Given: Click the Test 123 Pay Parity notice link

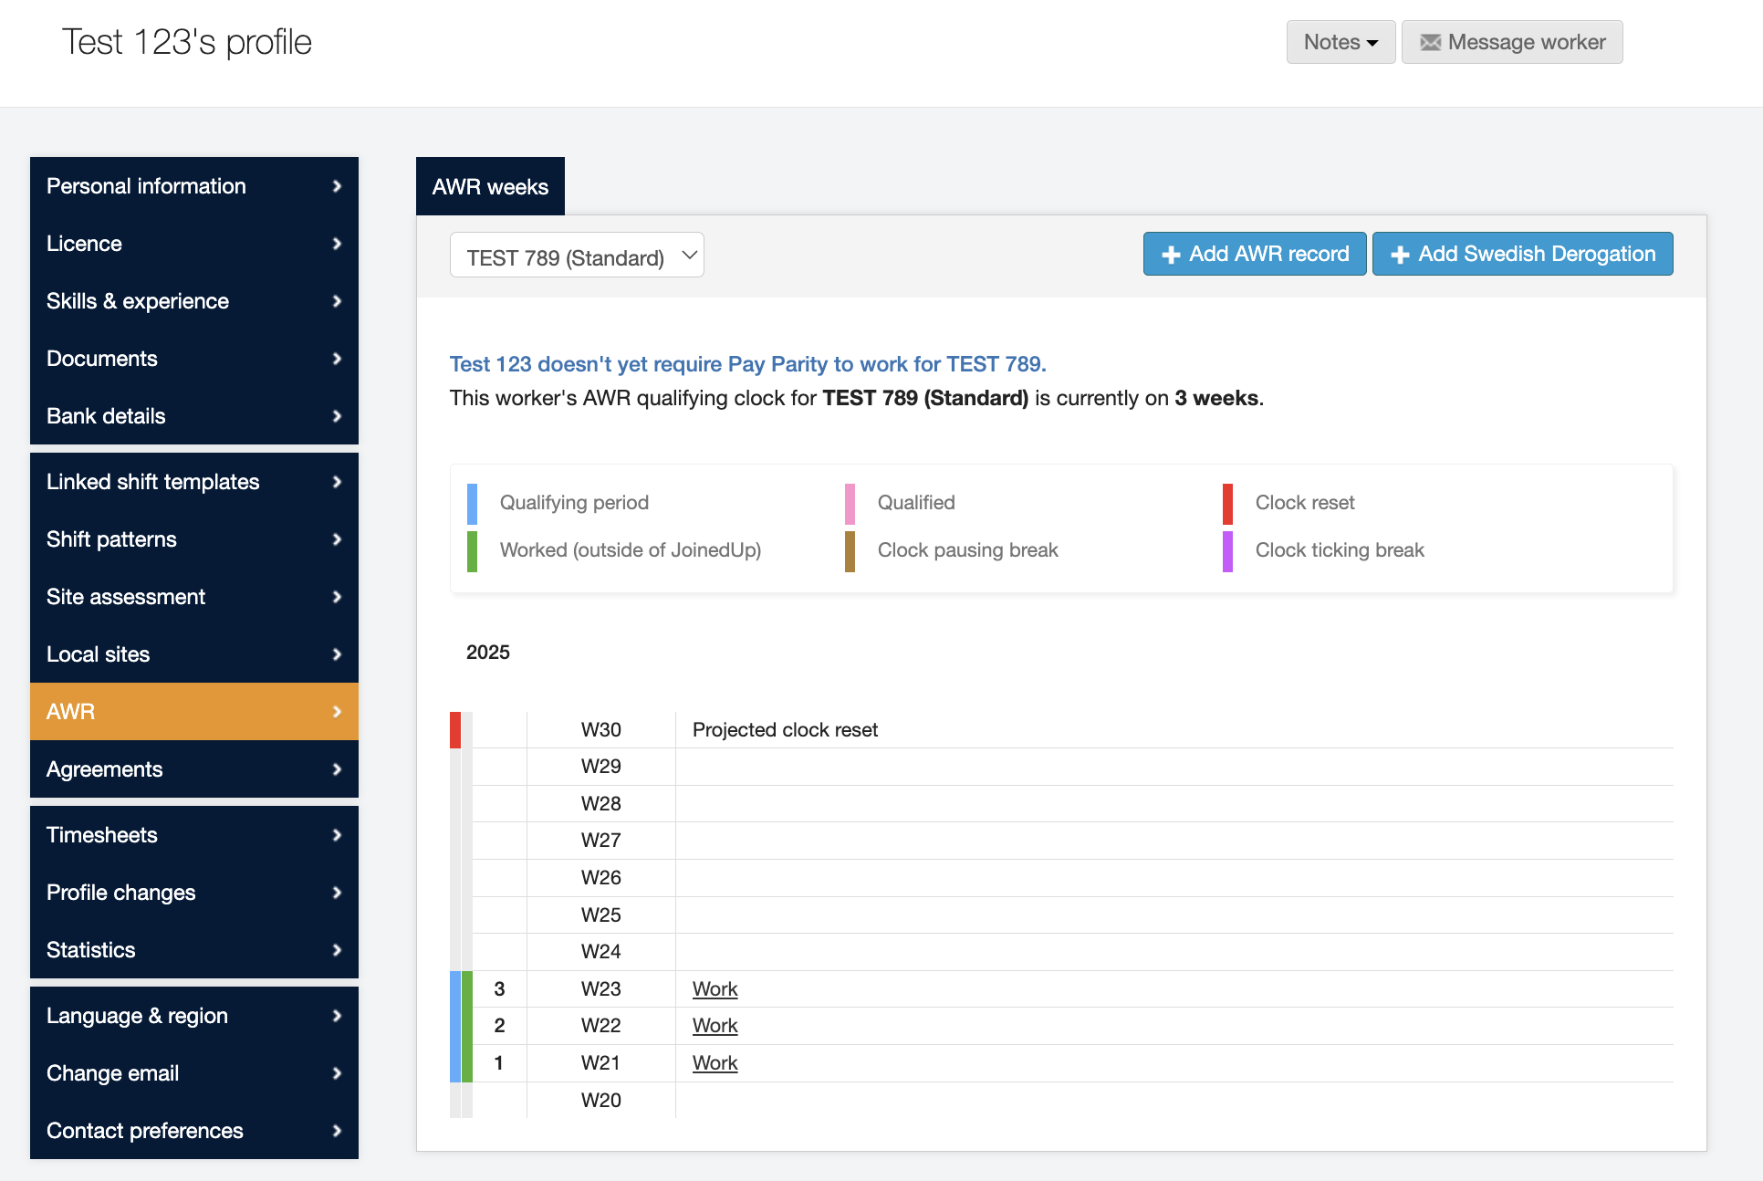Looking at the screenshot, I should pyautogui.click(x=747, y=364).
